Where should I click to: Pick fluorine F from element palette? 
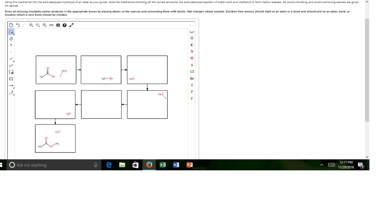[x=192, y=98]
